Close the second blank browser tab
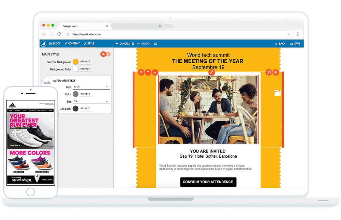341x220 pixels. pos(160,26)
